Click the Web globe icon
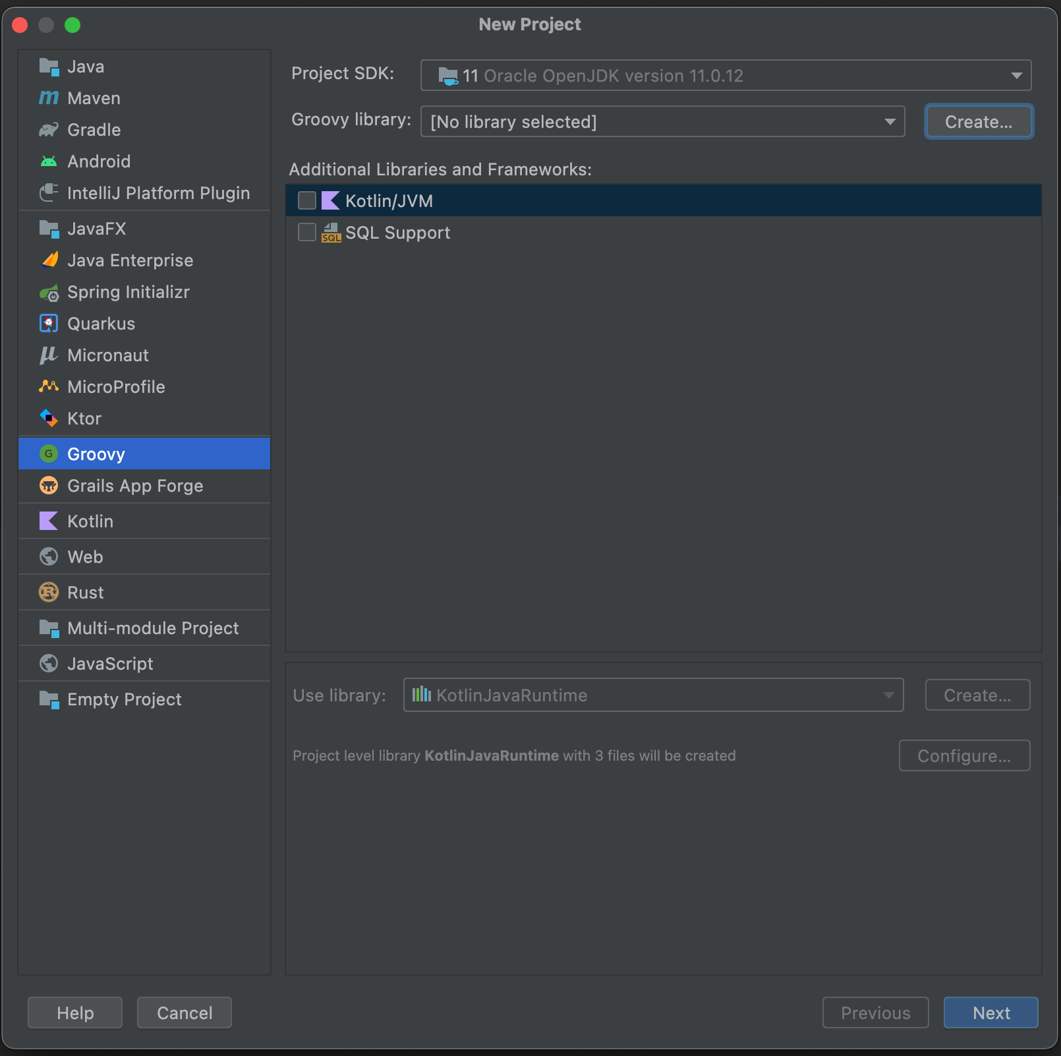1061x1056 pixels. pyautogui.click(x=49, y=557)
